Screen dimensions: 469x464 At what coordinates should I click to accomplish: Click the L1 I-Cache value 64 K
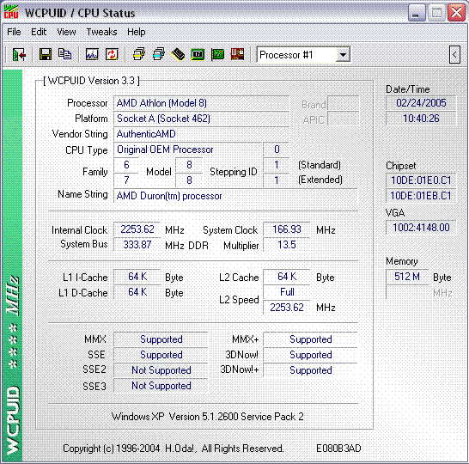pyautogui.click(x=137, y=277)
